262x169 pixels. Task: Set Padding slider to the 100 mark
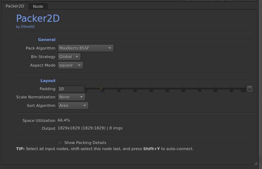[x=246, y=88]
